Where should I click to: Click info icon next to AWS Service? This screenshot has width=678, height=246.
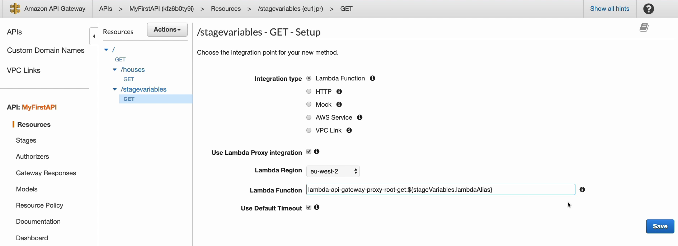pyautogui.click(x=360, y=117)
